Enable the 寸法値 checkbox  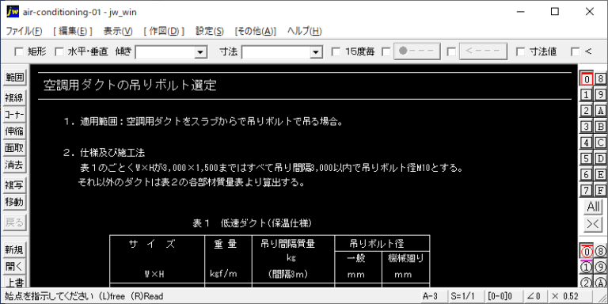tap(521, 51)
